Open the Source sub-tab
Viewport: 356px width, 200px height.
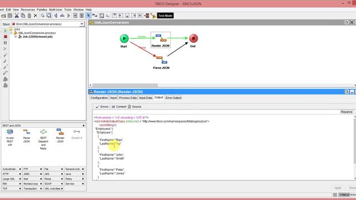point(135,107)
